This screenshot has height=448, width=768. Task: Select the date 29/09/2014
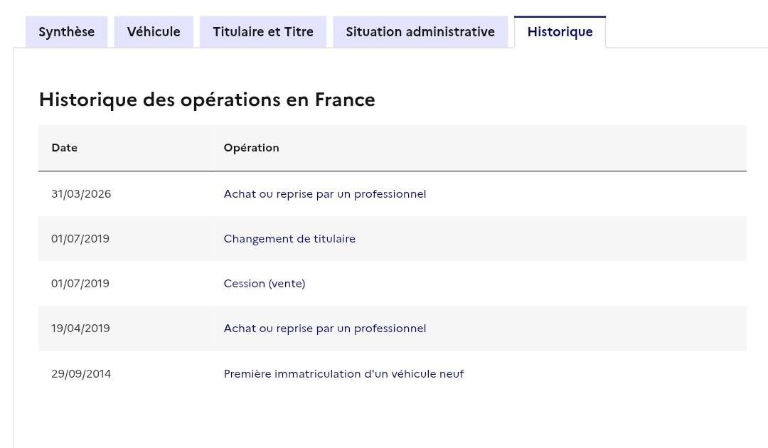(x=81, y=374)
